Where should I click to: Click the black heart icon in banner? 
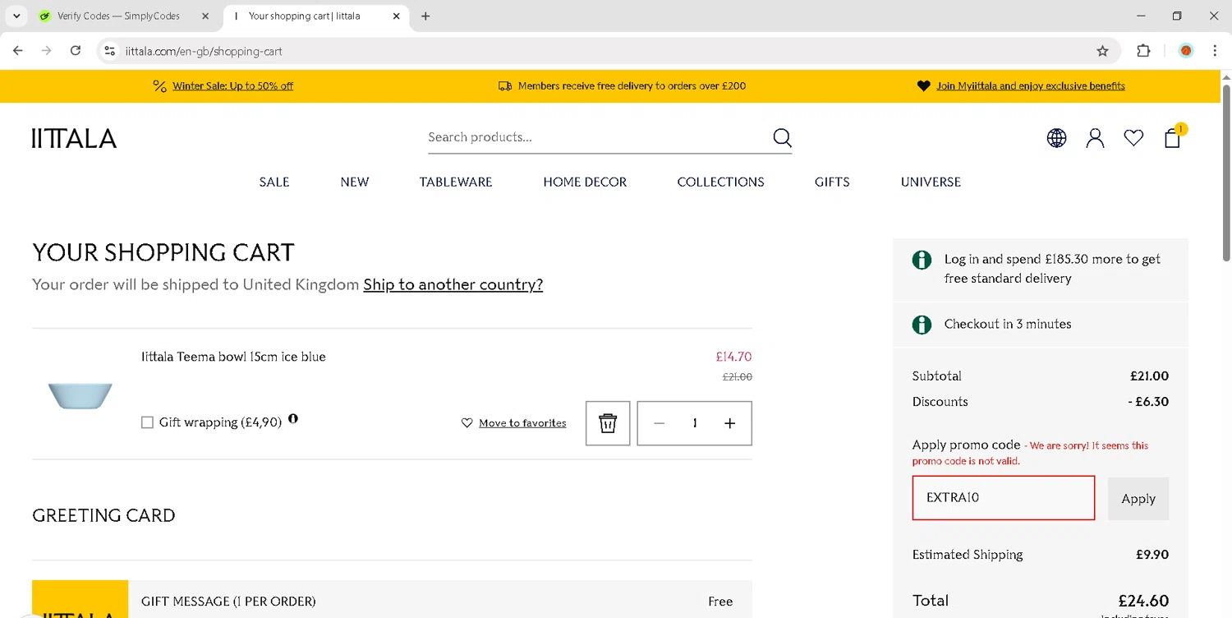(923, 85)
